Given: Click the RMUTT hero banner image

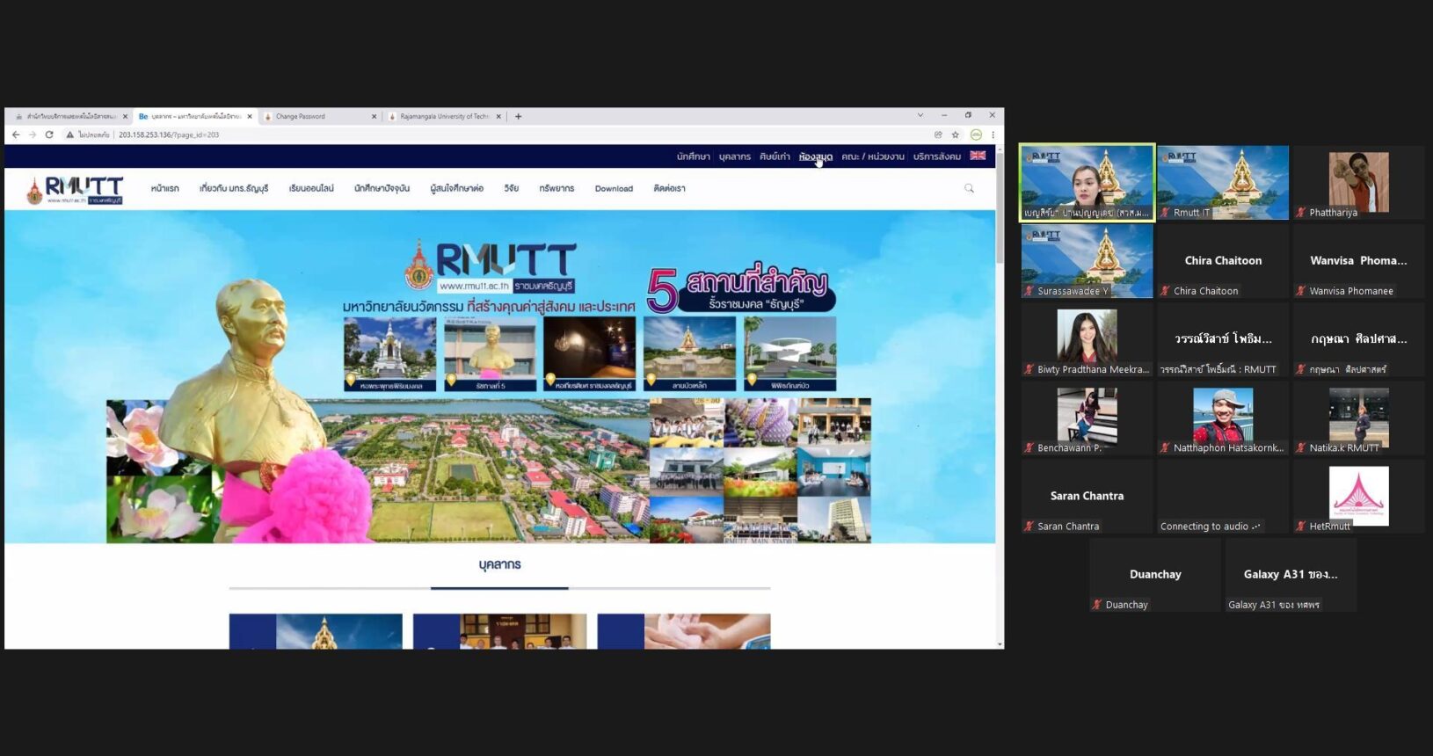Looking at the screenshot, I should coord(499,376).
